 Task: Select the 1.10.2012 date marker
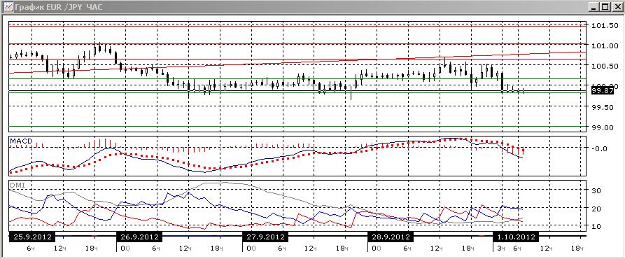click(x=517, y=237)
